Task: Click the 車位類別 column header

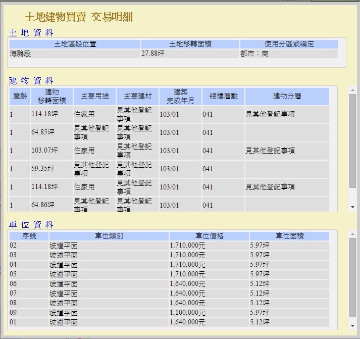Action: click(x=109, y=236)
